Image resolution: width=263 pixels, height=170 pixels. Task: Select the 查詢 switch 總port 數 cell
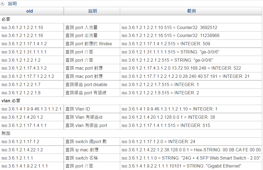86,142
